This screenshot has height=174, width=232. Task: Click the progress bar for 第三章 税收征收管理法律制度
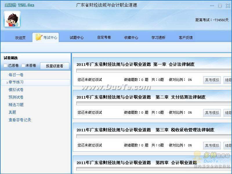click(x=154, y=136)
